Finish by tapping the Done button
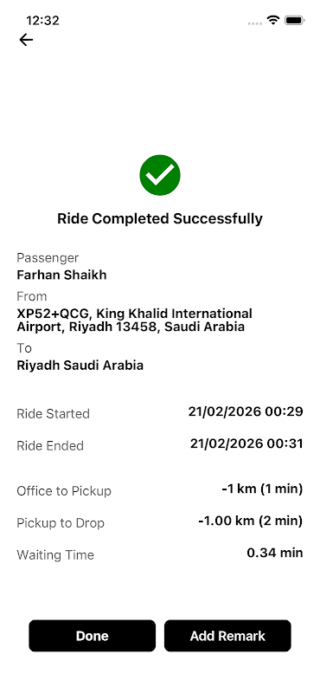The image size is (320, 693). (x=93, y=636)
